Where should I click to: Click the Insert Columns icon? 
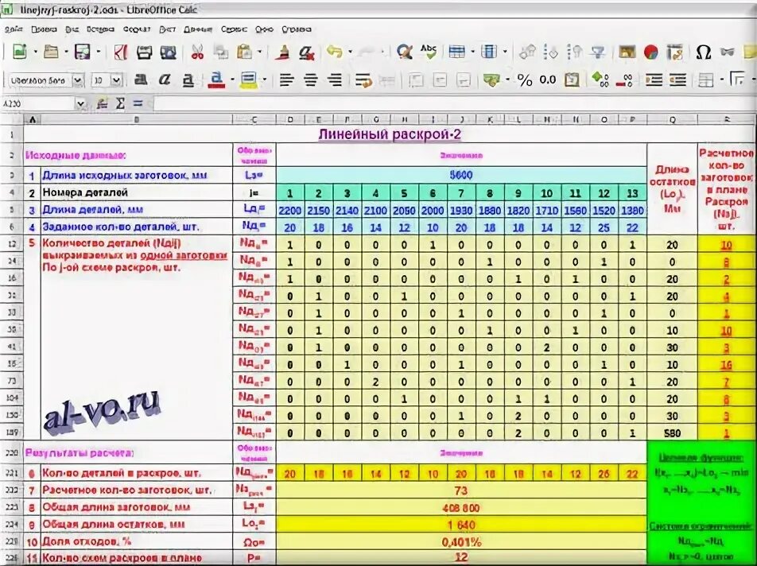489,52
